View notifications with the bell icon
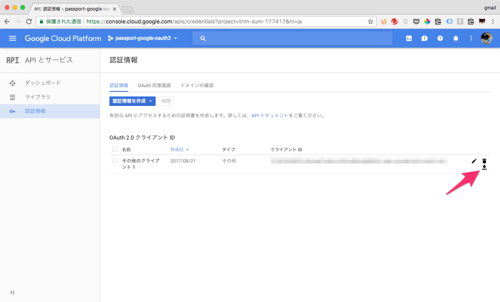The width and height of the screenshot is (500, 302). coord(456,38)
